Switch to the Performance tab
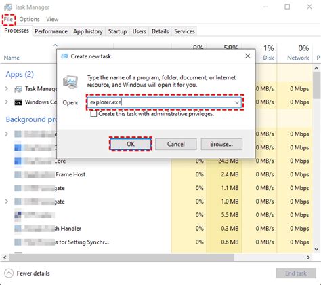Screen dimensions: 321x285 click(51, 31)
